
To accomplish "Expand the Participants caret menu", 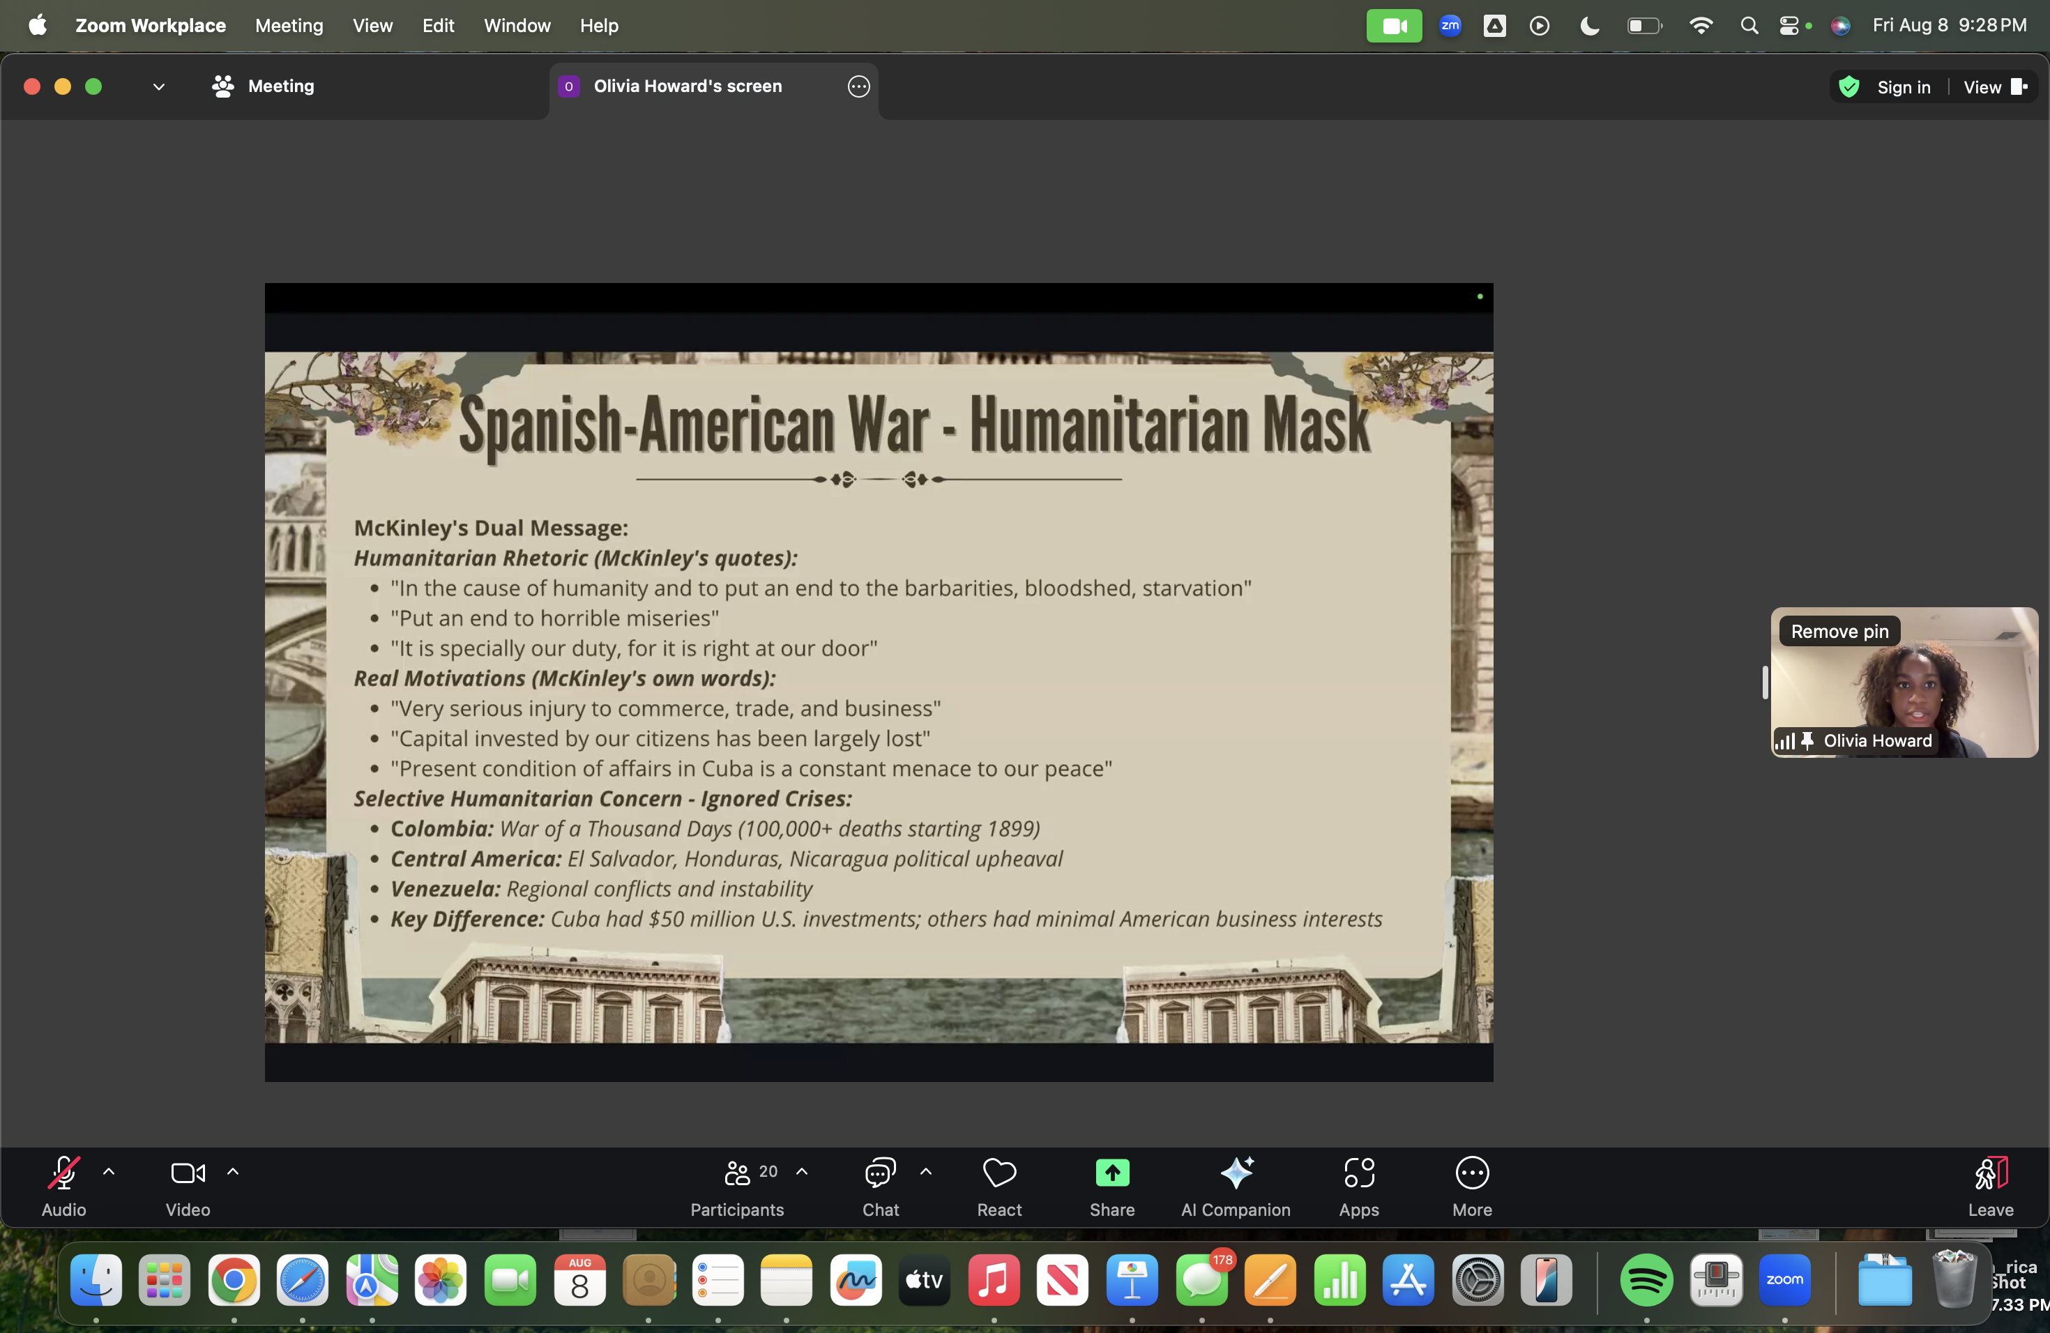I will 801,1171.
